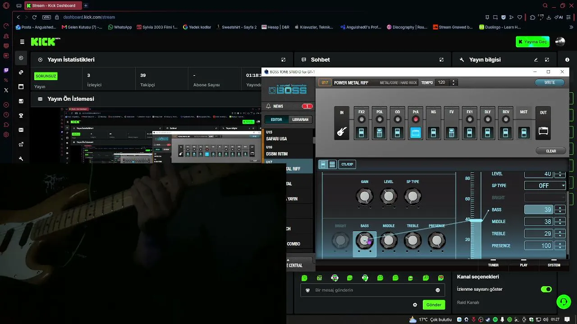Open the SP TYPE dropdown showing OFF
Image resolution: width=577 pixels, height=324 pixels.
click(x=545, y=185)
